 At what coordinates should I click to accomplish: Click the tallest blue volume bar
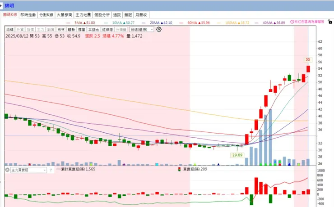click(270, 137)
